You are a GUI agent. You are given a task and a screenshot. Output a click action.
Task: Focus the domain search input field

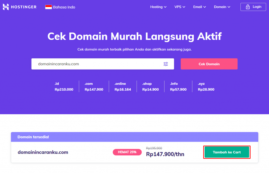(x=103, y=64)
